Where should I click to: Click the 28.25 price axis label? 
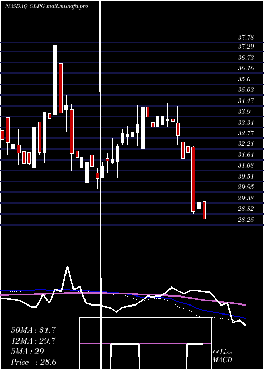click(x=246, y=220)
